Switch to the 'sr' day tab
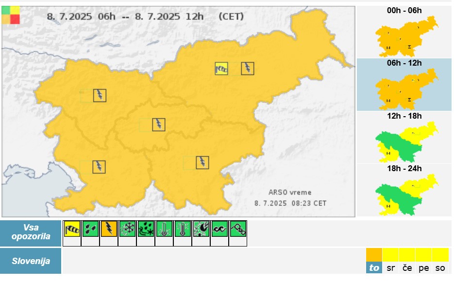The height and width of the screenshot is (283, 454). (x=390, y=268)
